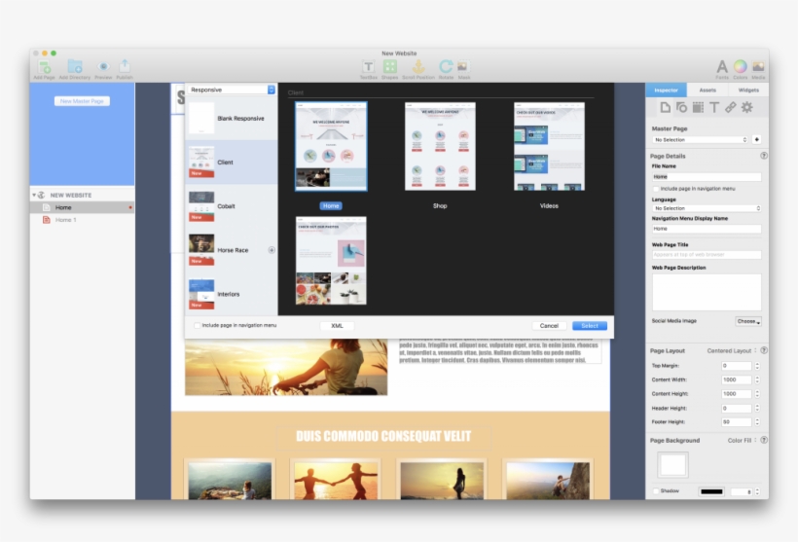Click the Content Width stepper
The width and height of the screenshot is (798, 542).
click(757, 379)
